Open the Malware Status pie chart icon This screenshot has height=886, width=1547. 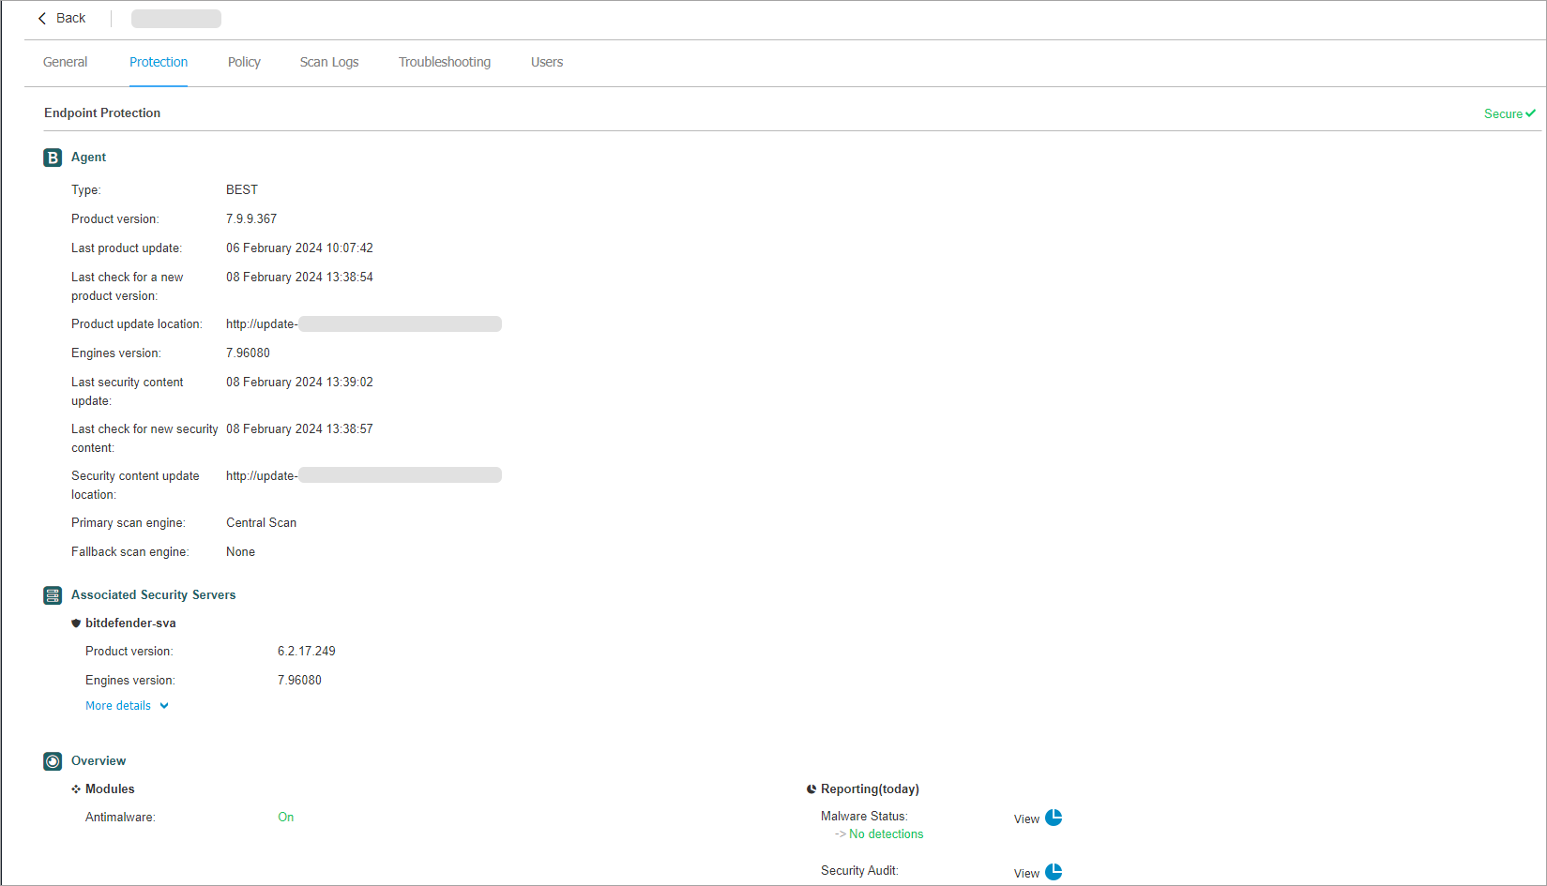click(1054, 818)
